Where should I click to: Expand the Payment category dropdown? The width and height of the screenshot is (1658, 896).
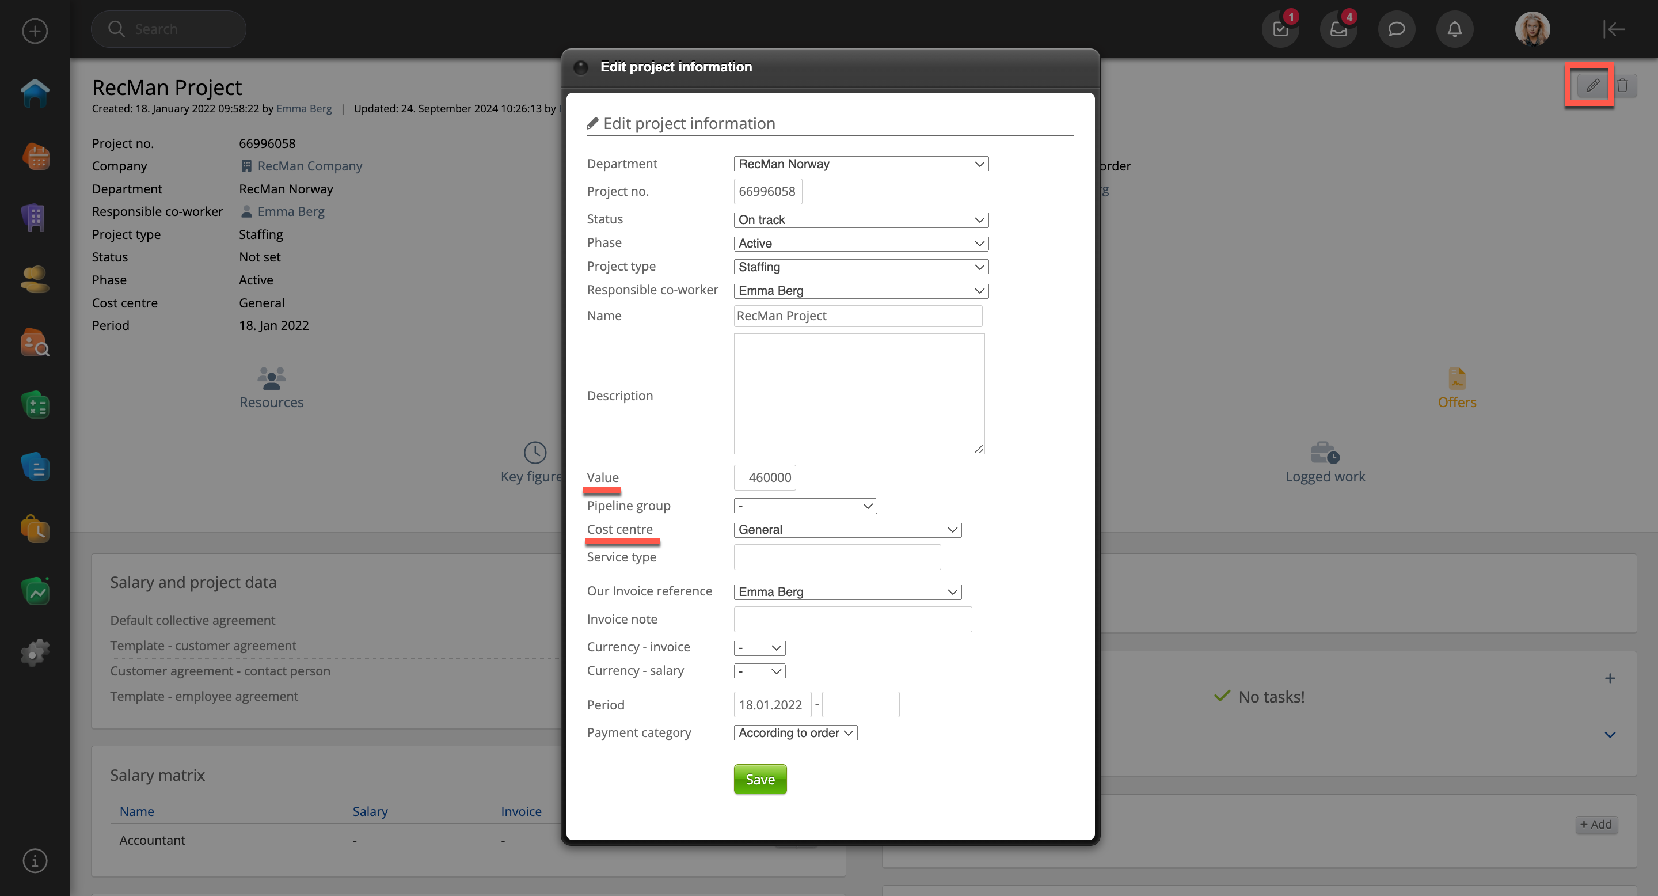pos(795,732)
